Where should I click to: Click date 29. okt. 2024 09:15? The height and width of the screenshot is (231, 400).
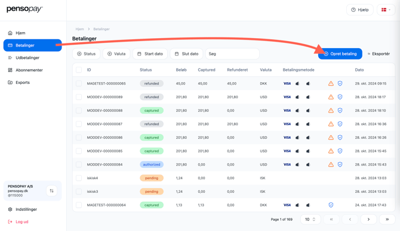click(x=371, y=83)
